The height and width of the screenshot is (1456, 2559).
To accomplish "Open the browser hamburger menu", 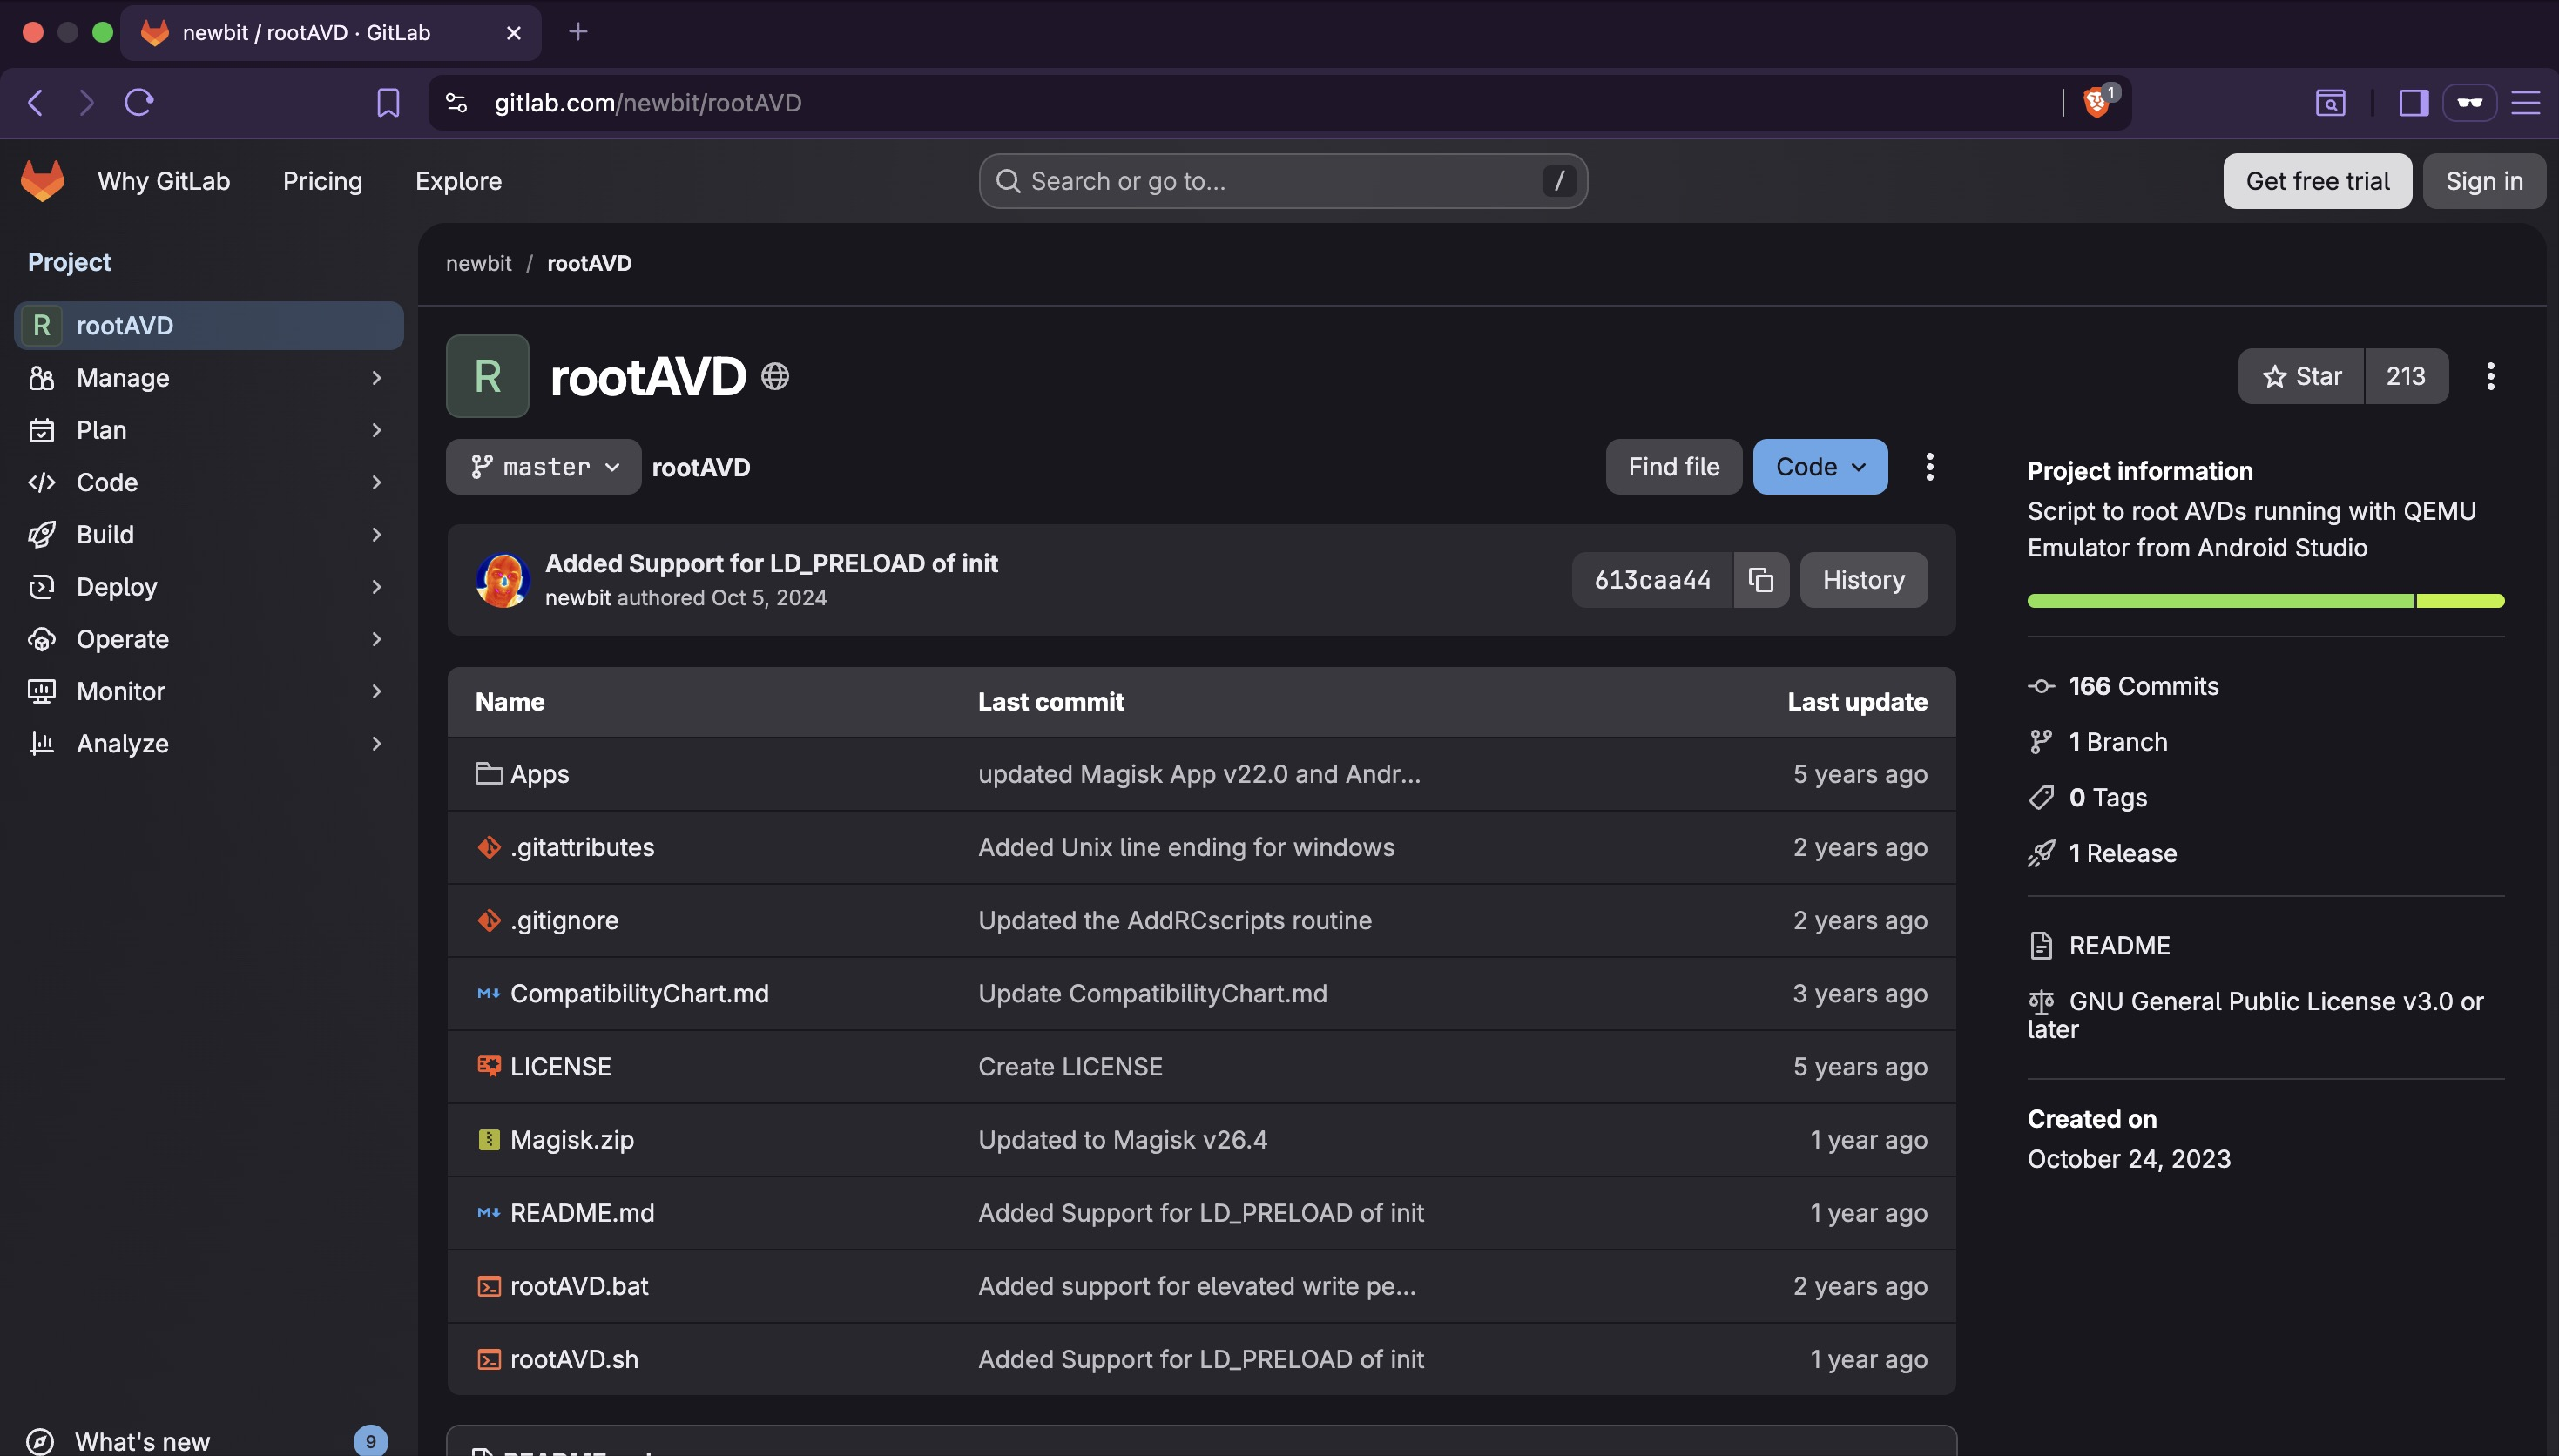I will click(x=2525, y=102).
